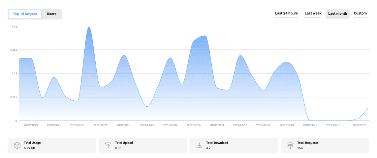
Task: Click the 2023/09/14 x-axis date label
Action: point(287,125)
